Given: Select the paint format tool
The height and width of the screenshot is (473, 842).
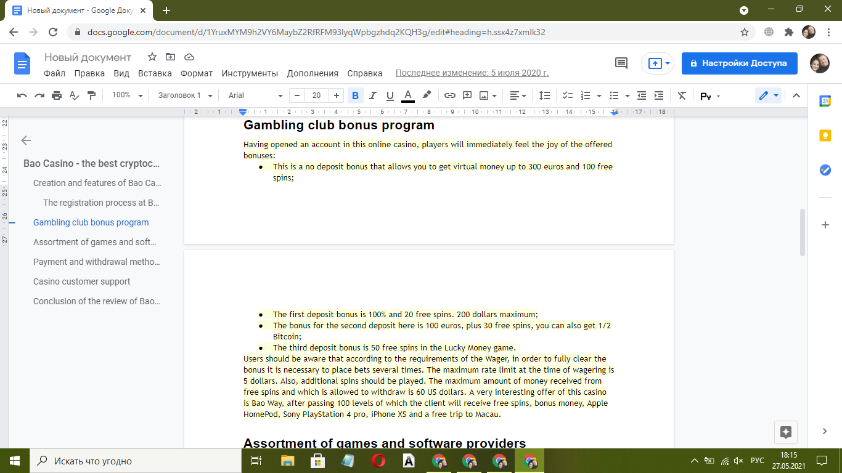Looking at the screenshot, I should [x=92, y=95].
